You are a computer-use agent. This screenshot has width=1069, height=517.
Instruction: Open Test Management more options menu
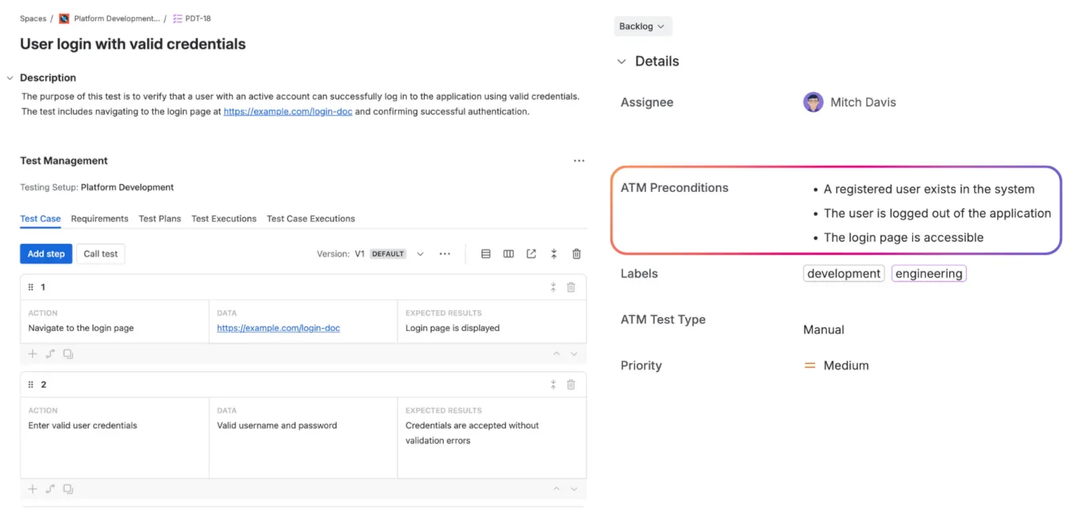click(579, 161)
